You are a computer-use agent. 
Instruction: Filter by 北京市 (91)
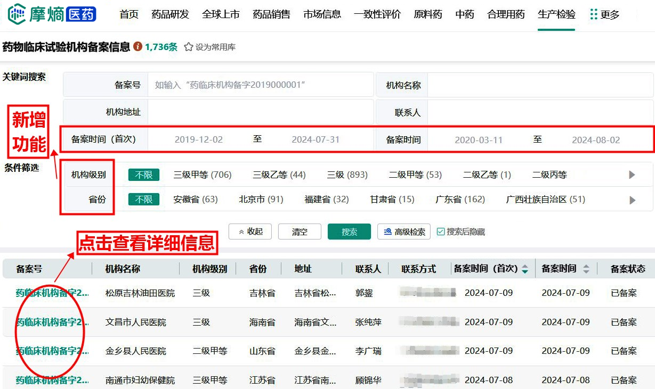pyautogui.click(x=261, y=200)
